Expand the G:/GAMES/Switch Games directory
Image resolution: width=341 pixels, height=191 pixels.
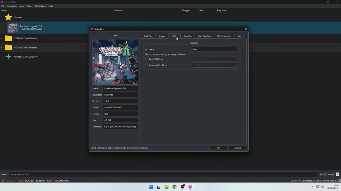click(x=2, y=38)
